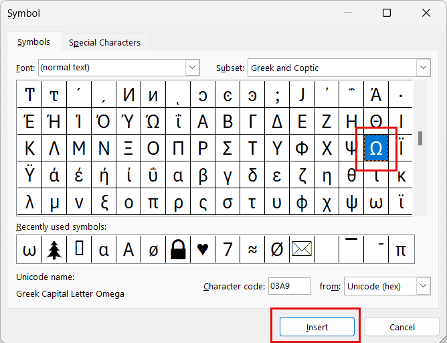Choose lowercase omega in recently used symbols
This screenshot has width=447, height=343.
(x=29, y=249)
